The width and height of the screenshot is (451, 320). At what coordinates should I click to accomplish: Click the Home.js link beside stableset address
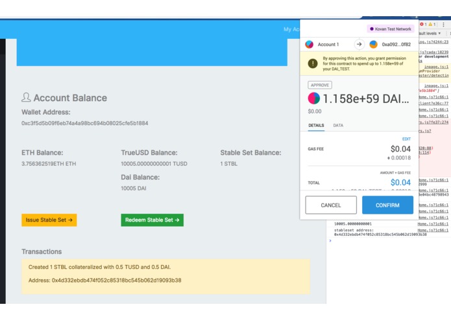pos(433,230)
